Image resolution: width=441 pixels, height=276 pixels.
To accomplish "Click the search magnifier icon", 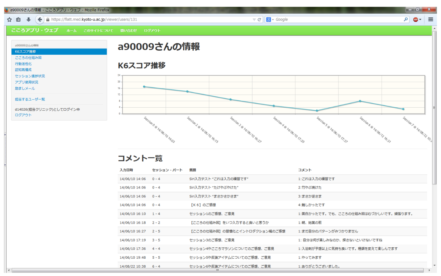I will 406,19.
